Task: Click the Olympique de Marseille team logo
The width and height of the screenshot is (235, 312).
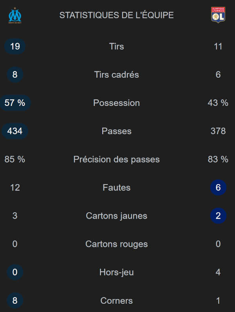Action: (15, 15)
